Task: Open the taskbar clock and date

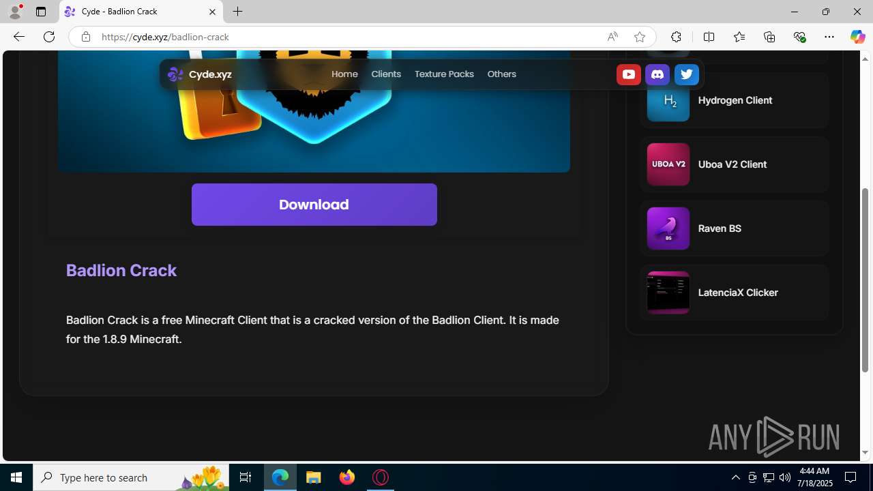Action: (814, 477)
